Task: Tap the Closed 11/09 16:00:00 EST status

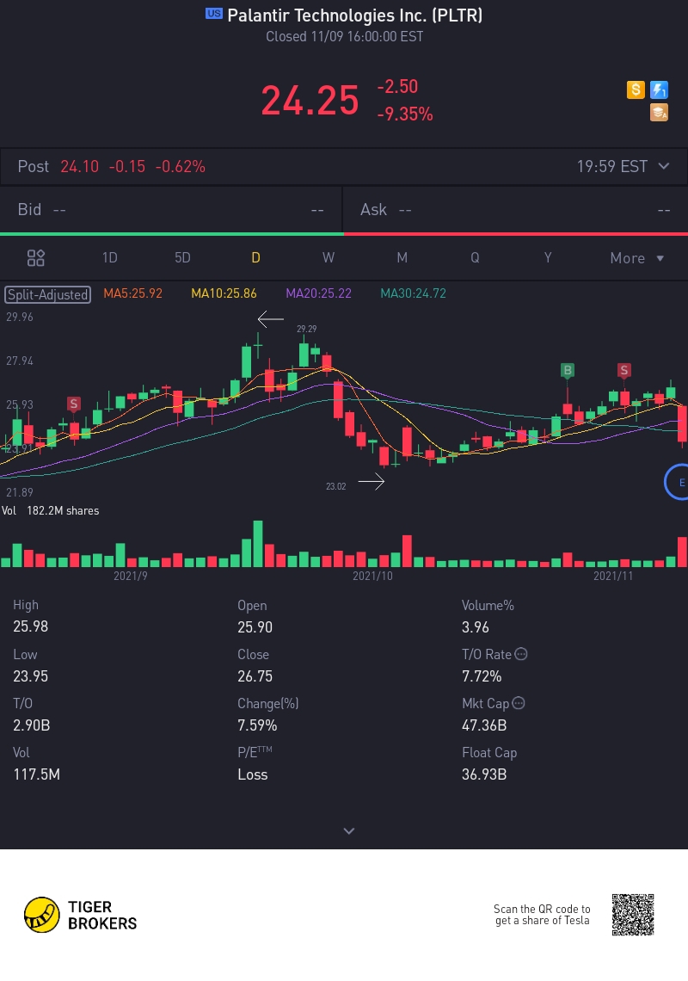Action: coord(345,36)
